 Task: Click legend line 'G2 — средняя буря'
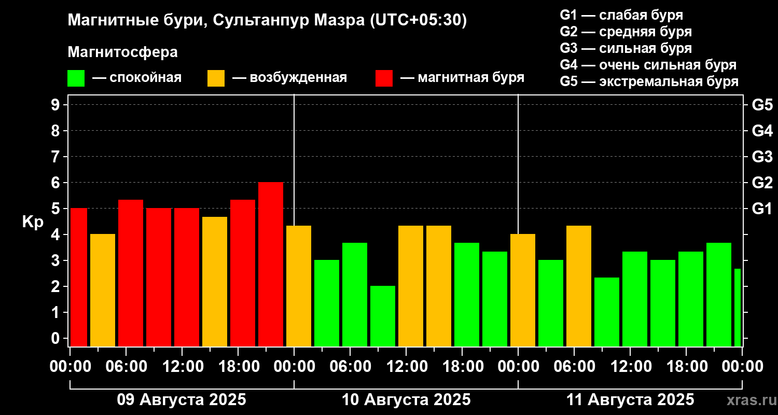click(626, 32)
